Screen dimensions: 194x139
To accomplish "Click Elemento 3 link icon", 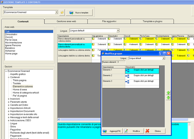I will pyautogui.click(x=127, y=82).
